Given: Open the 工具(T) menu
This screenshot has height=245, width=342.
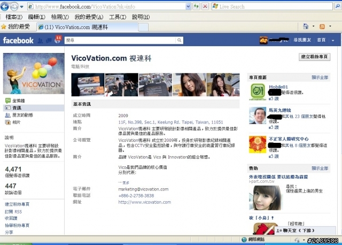Looking at the screenshot, I should 118,17.
